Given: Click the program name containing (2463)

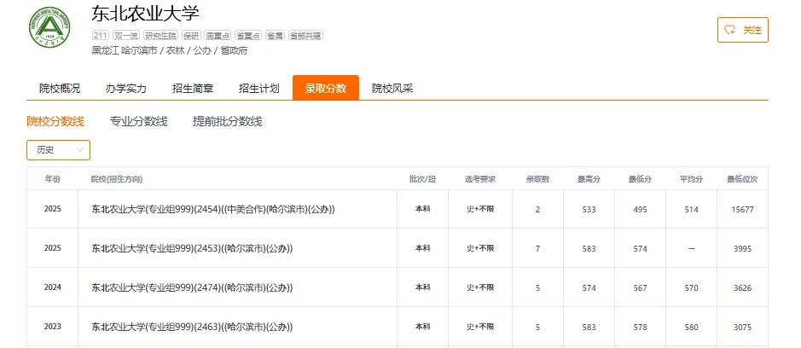Looking at the screenshot, I should (192, 327).
